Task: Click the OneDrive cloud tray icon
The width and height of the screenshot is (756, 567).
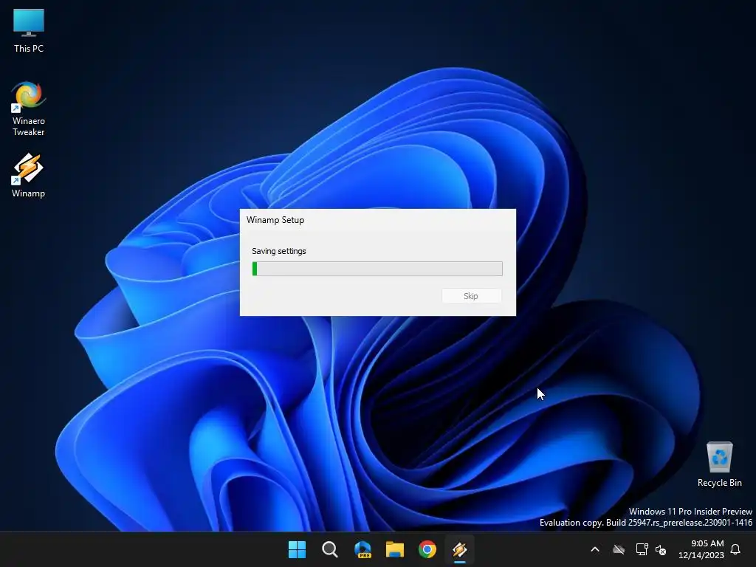Action: [x=619, y=549]
